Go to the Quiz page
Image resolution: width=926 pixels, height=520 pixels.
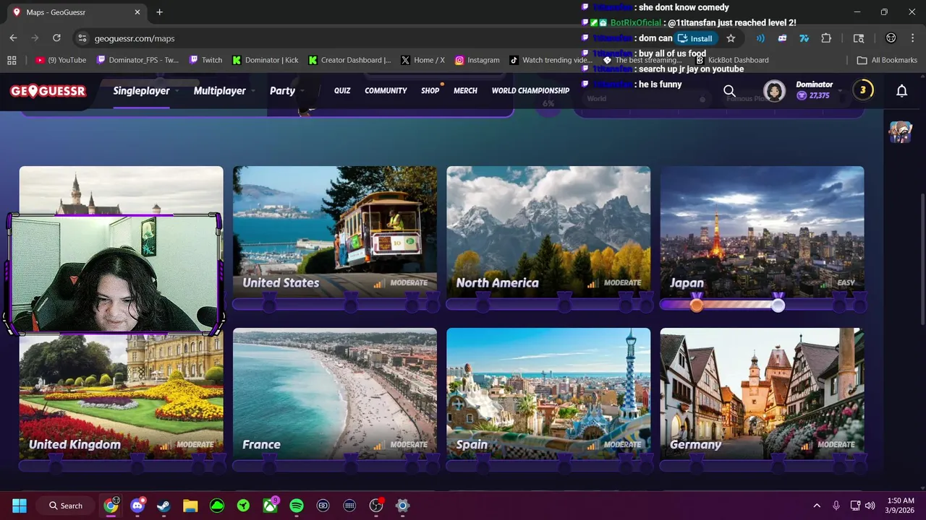pos(342,91)
